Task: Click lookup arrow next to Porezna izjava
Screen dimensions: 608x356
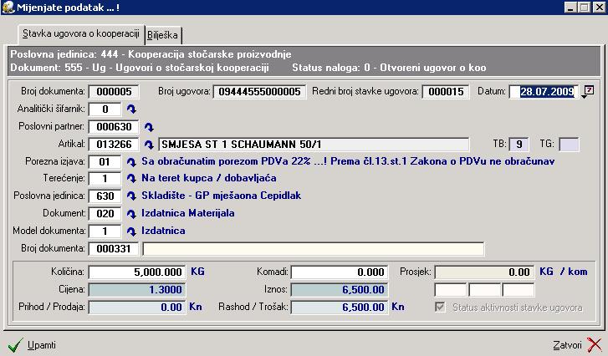Action: pyautogui.click(x=130, y=161)
